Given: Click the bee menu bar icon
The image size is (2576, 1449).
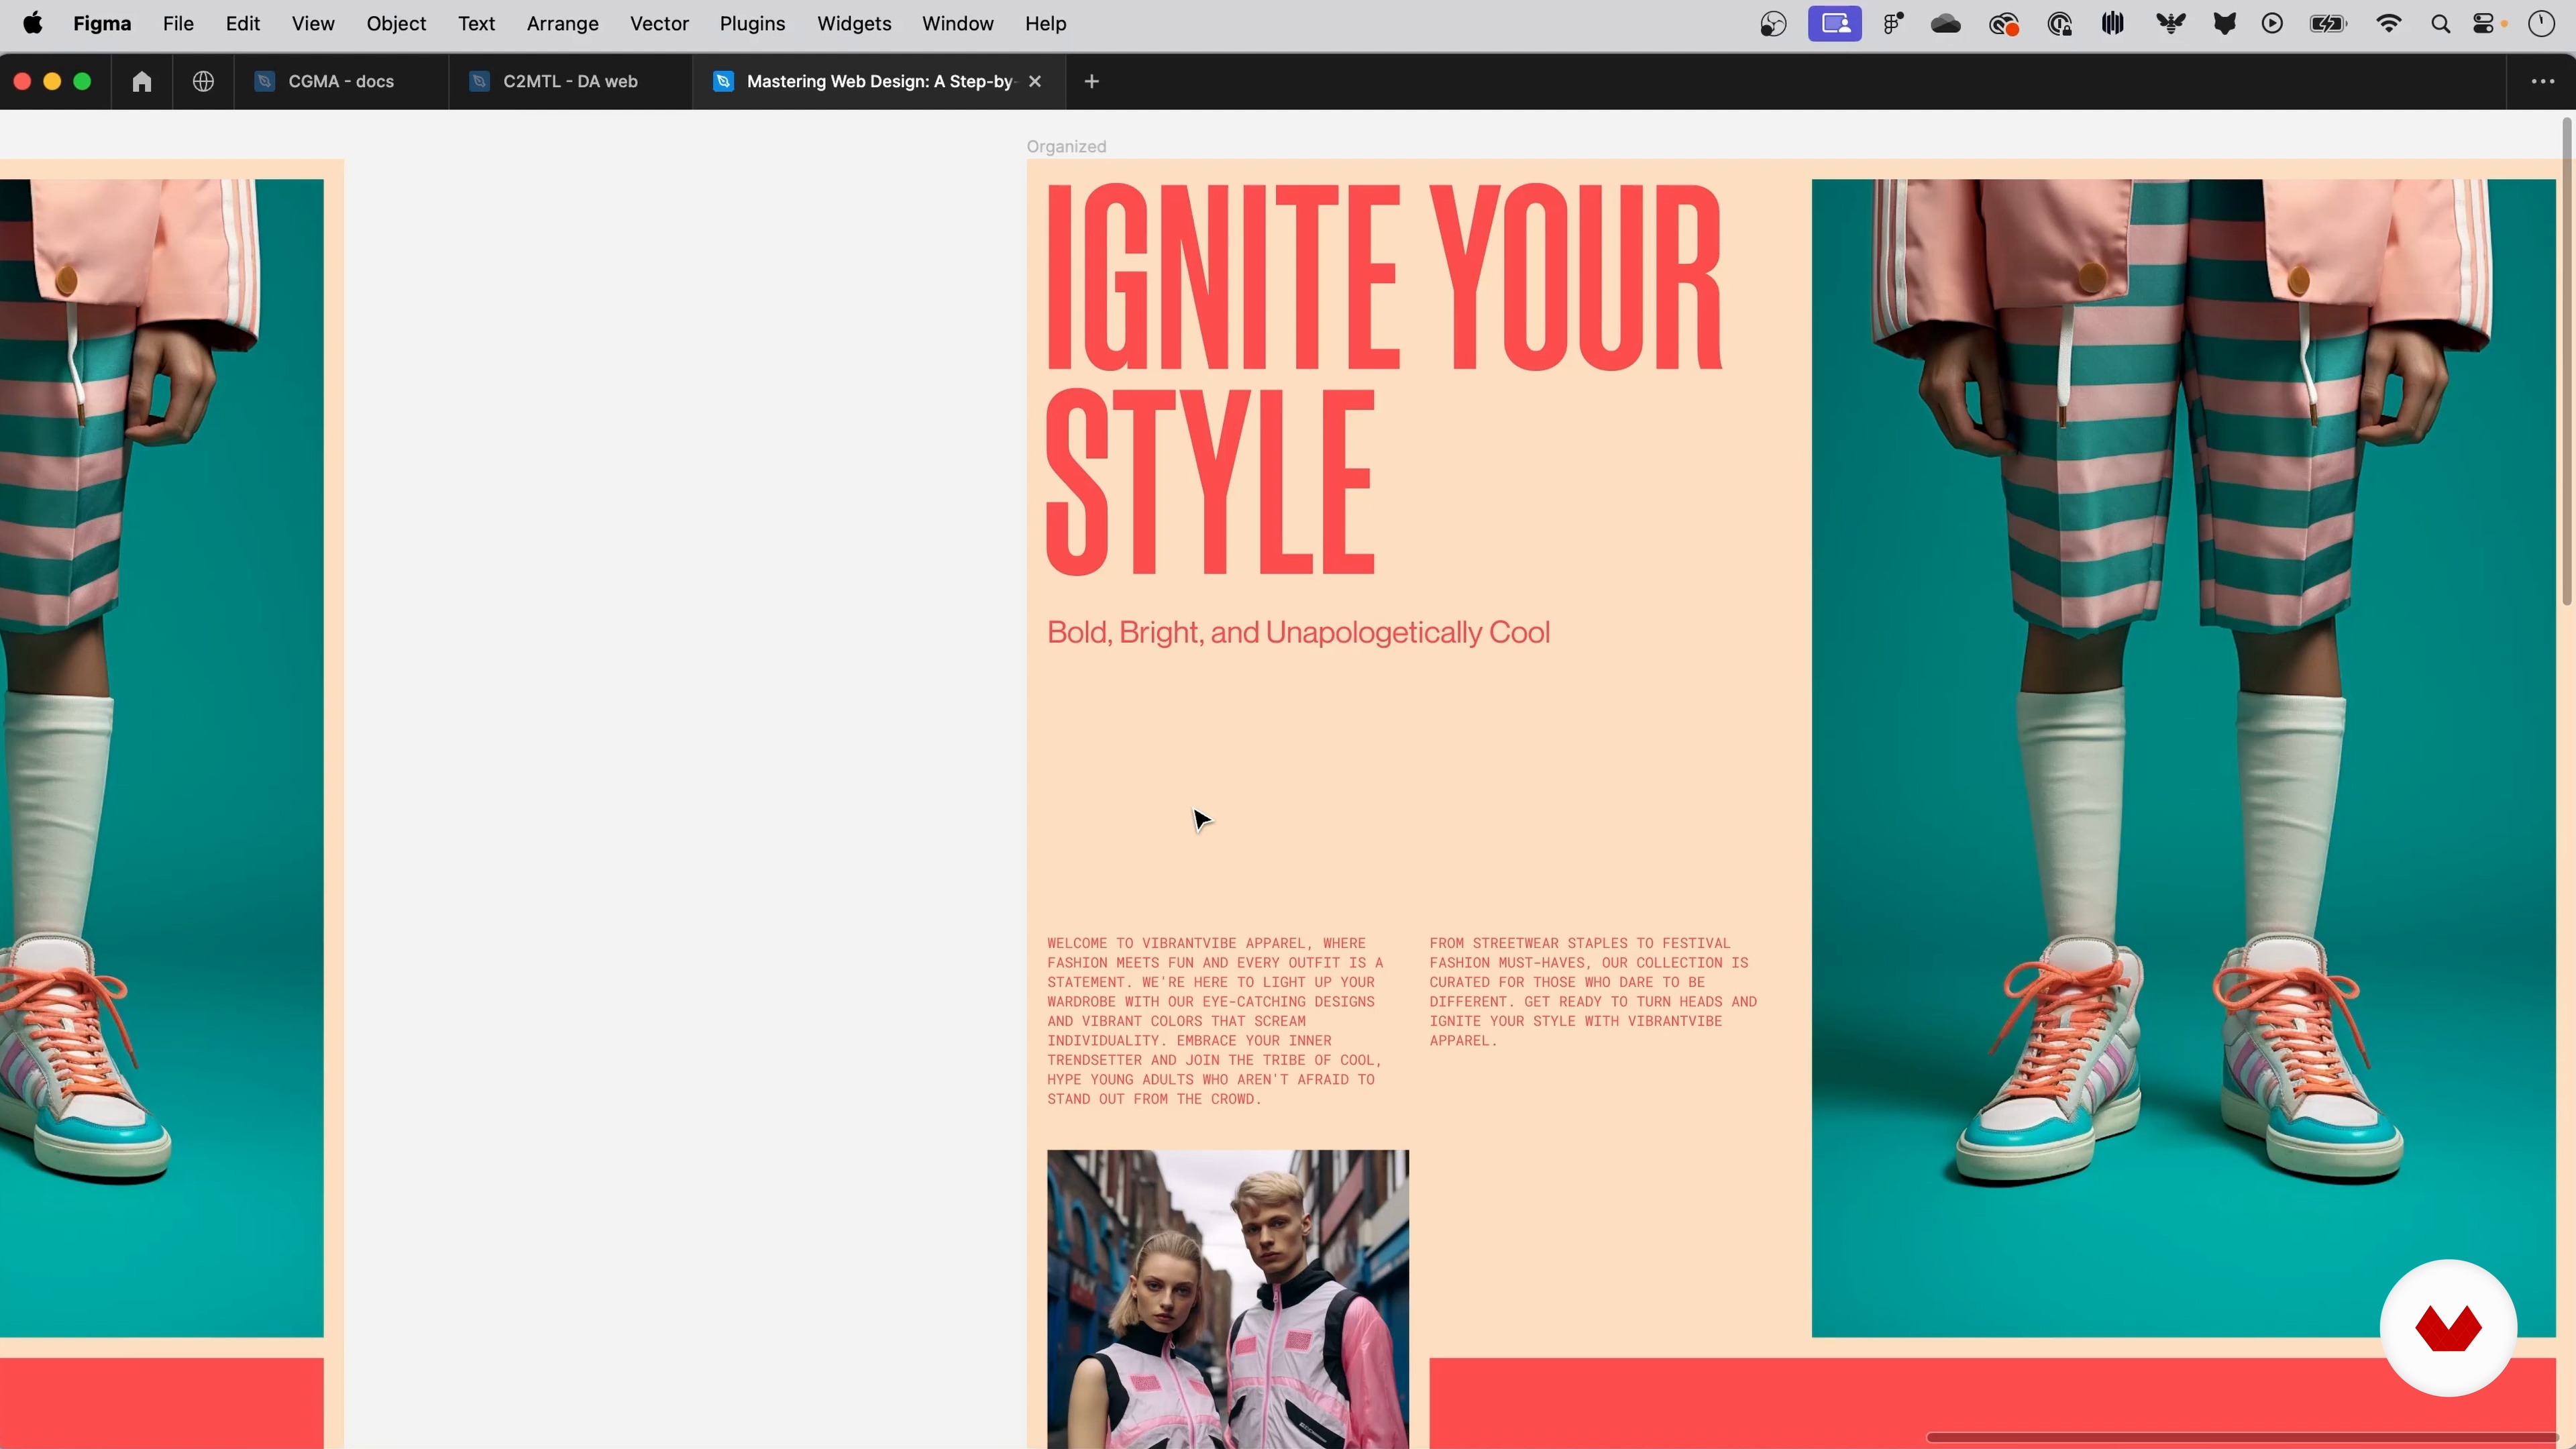Looking at the screenshot, I should (x=2170, y=24).
